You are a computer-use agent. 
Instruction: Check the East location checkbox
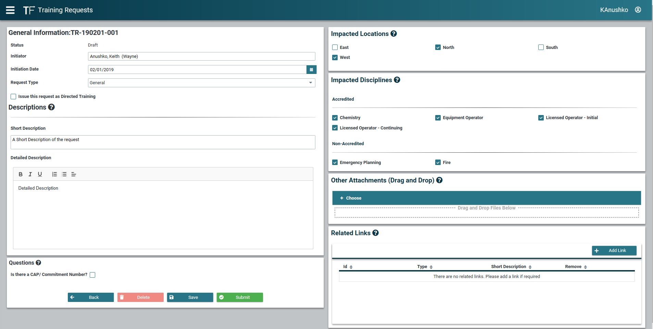pyautogui.click(x=335, y=47)
